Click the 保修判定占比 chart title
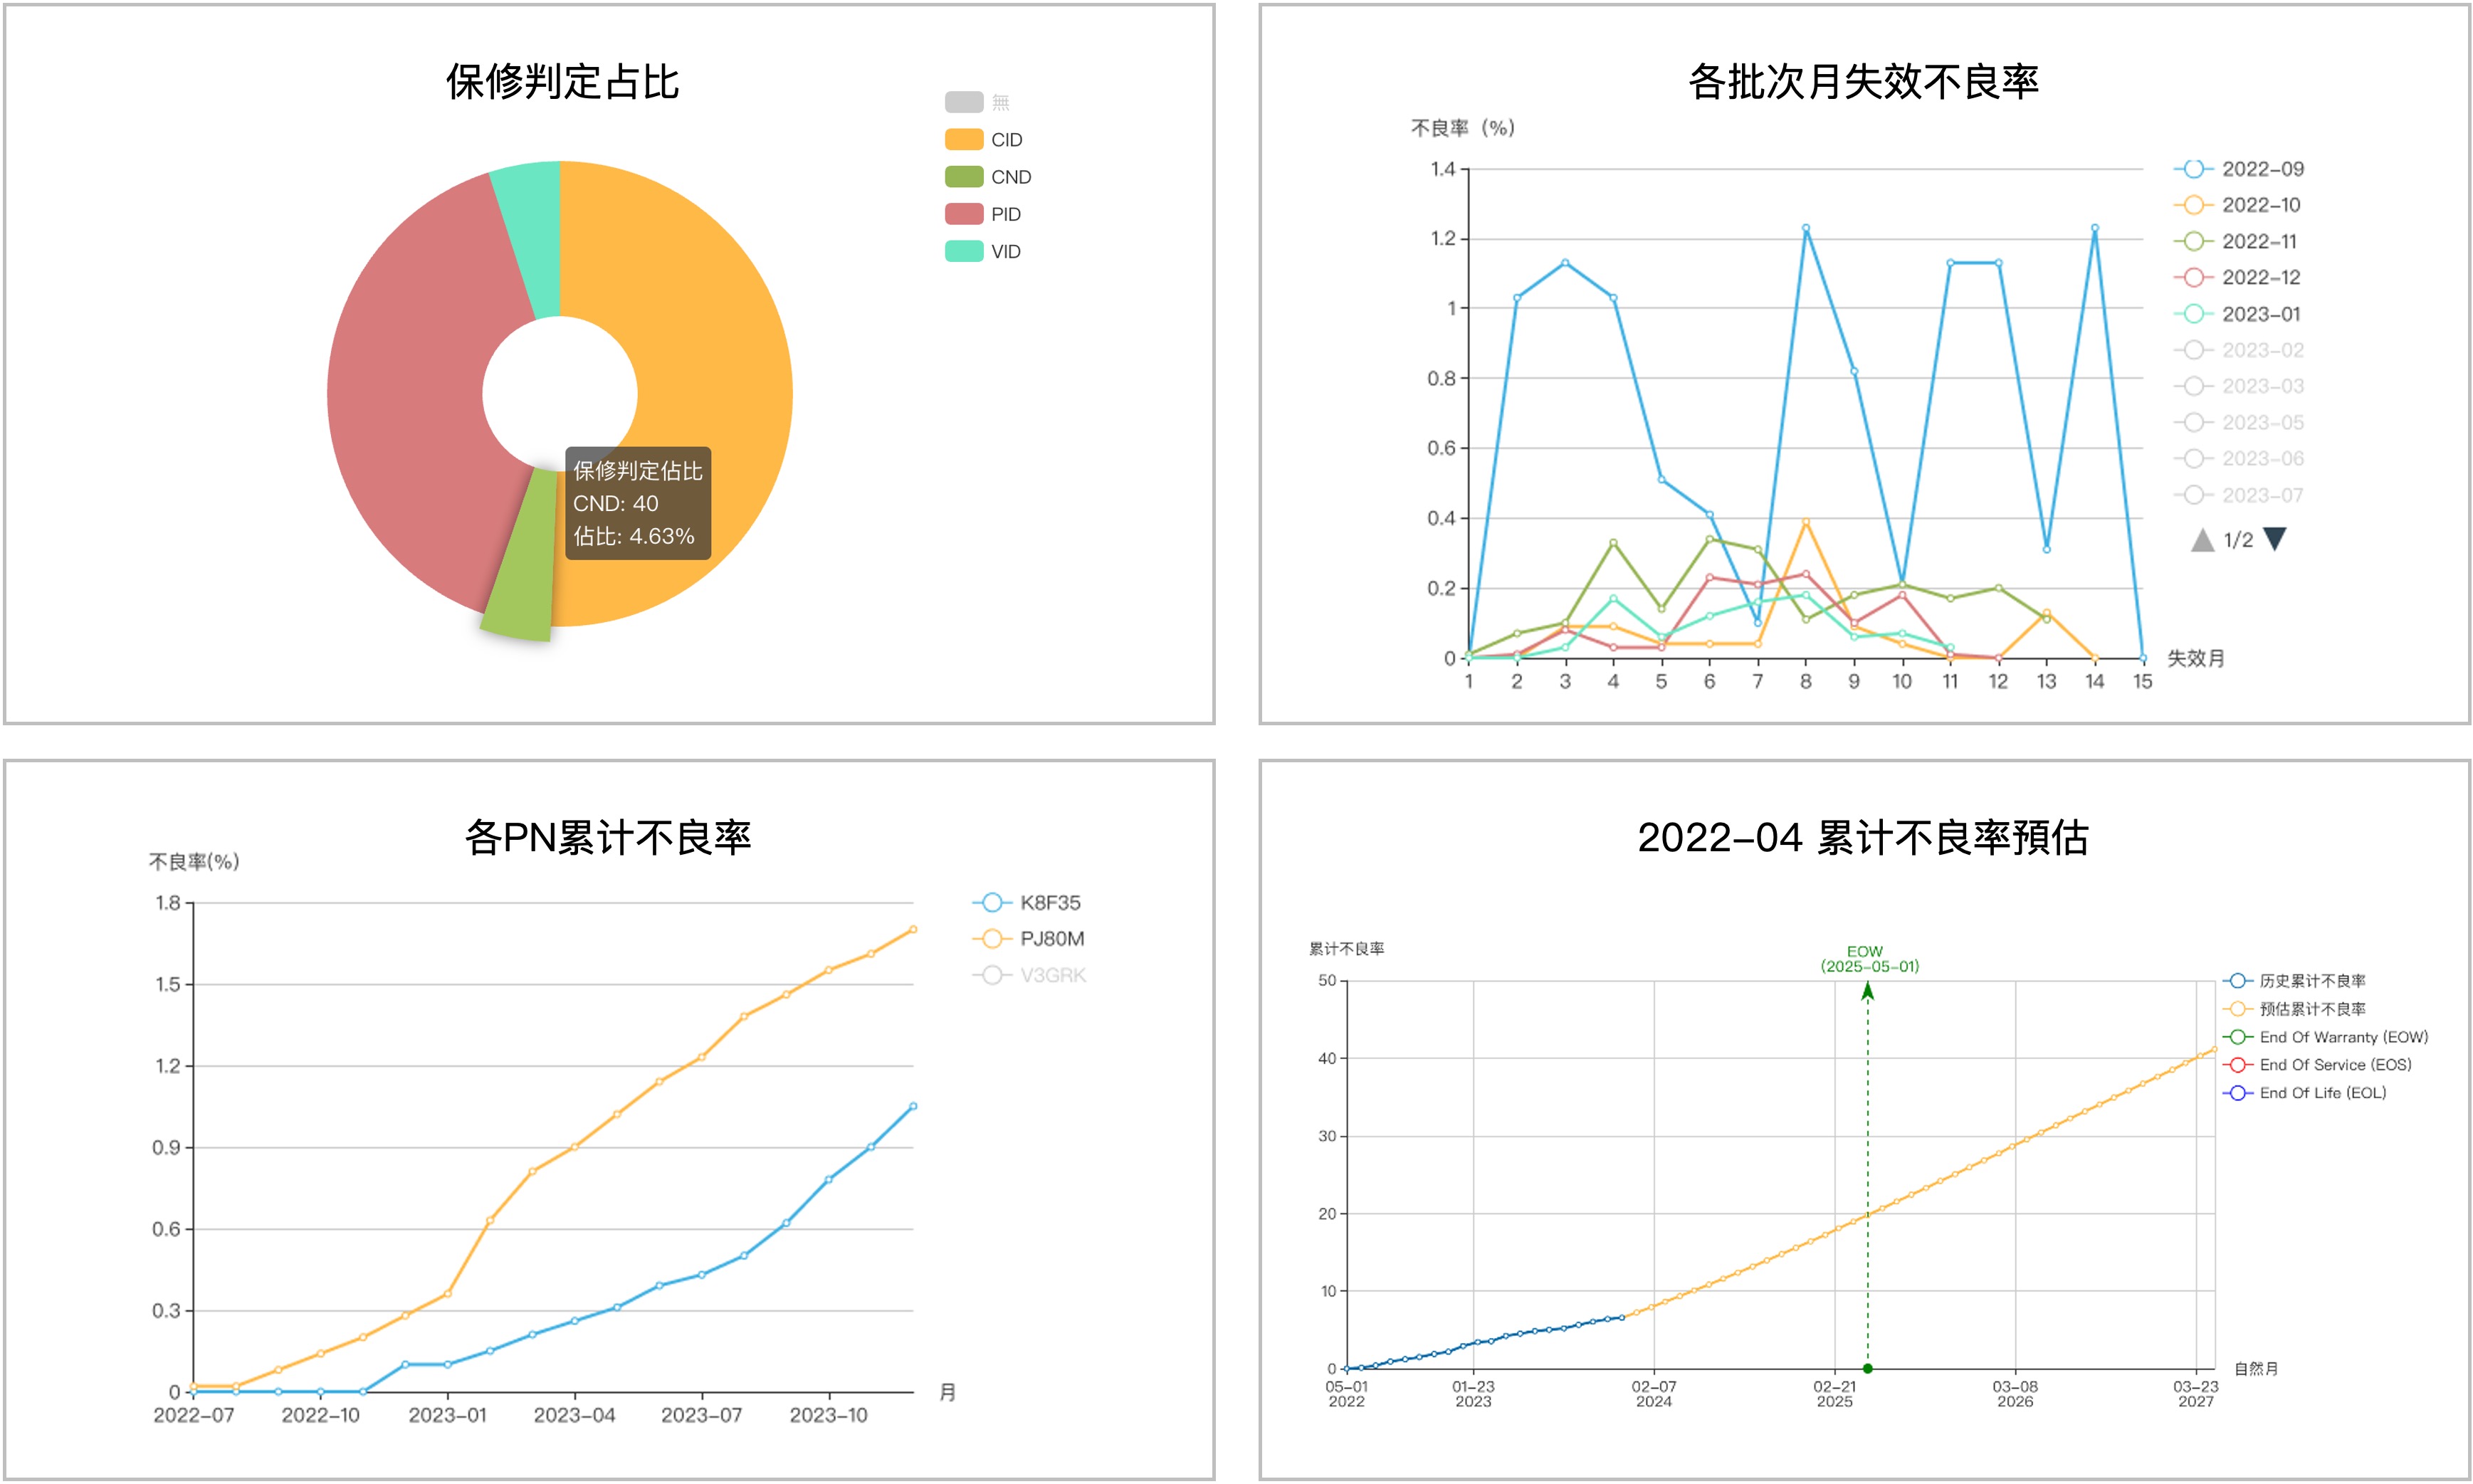 563,82
